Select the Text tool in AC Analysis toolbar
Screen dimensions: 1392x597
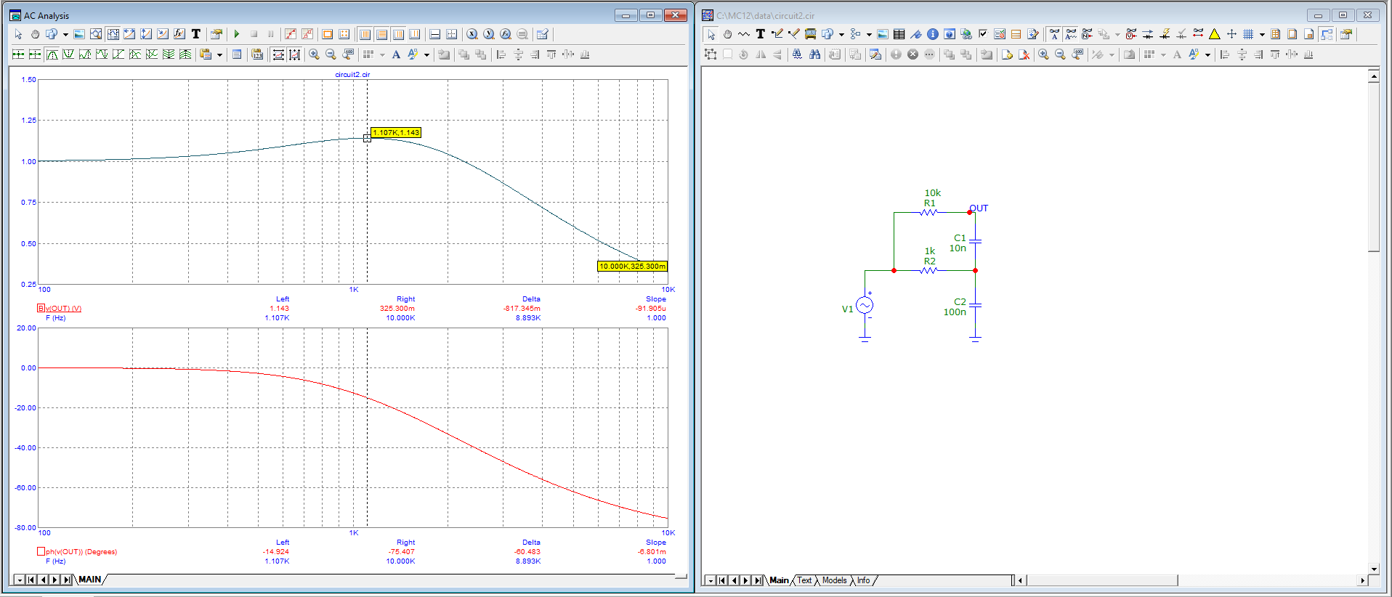(196, 34)
